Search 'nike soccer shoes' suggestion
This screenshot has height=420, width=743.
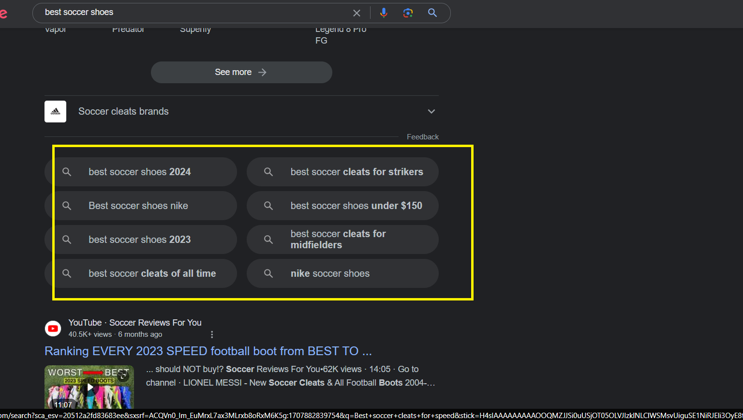coord(342,273)
